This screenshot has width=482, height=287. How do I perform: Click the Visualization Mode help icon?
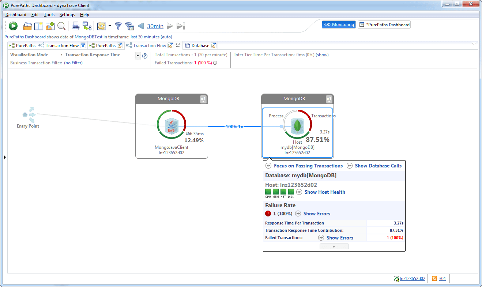(x=145, y=56)
